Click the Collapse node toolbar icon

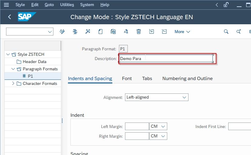(x=164, y=32)
